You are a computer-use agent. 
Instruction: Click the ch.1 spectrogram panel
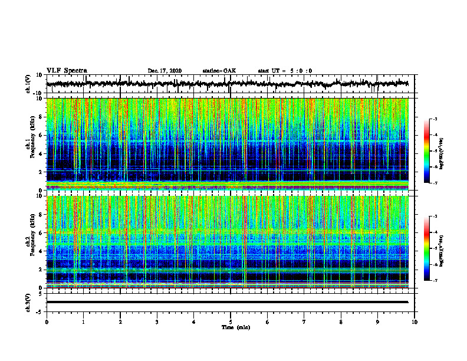point(227,144)
